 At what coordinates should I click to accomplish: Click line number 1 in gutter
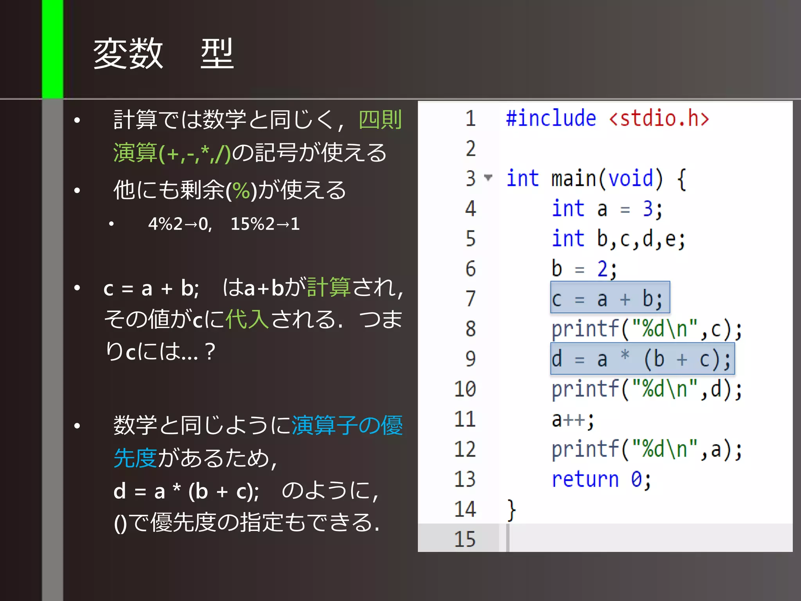coord(471,119)
